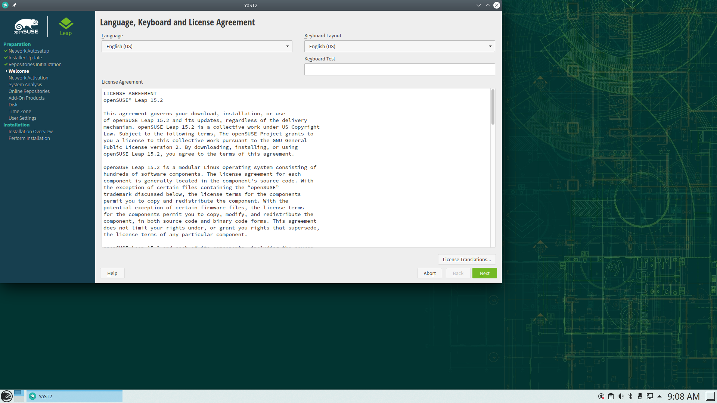Expand hidden system tray icons
Screen dimensions: 717x403
[x=660, y=396]
